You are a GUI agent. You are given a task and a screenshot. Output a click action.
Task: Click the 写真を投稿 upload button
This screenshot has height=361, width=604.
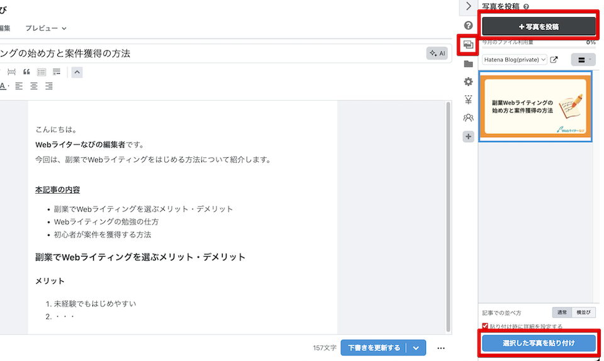tap(539, 26)
